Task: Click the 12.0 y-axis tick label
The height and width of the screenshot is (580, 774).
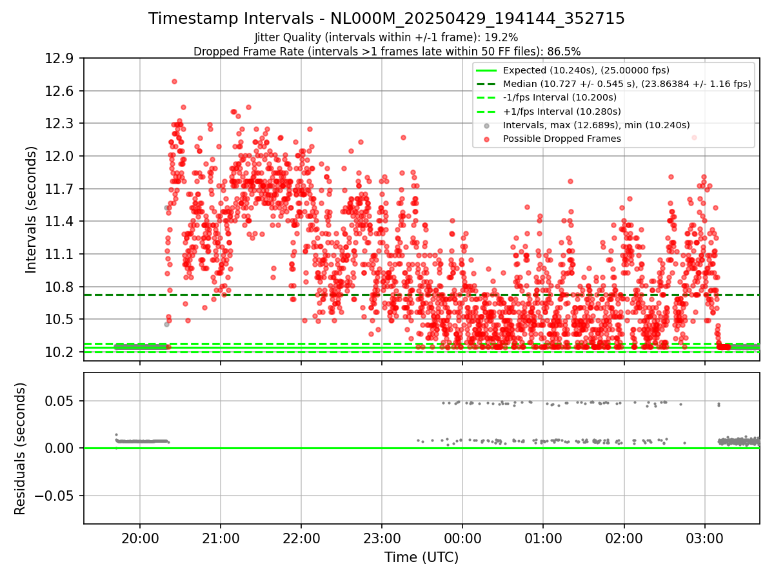Action: click(60, 156)
